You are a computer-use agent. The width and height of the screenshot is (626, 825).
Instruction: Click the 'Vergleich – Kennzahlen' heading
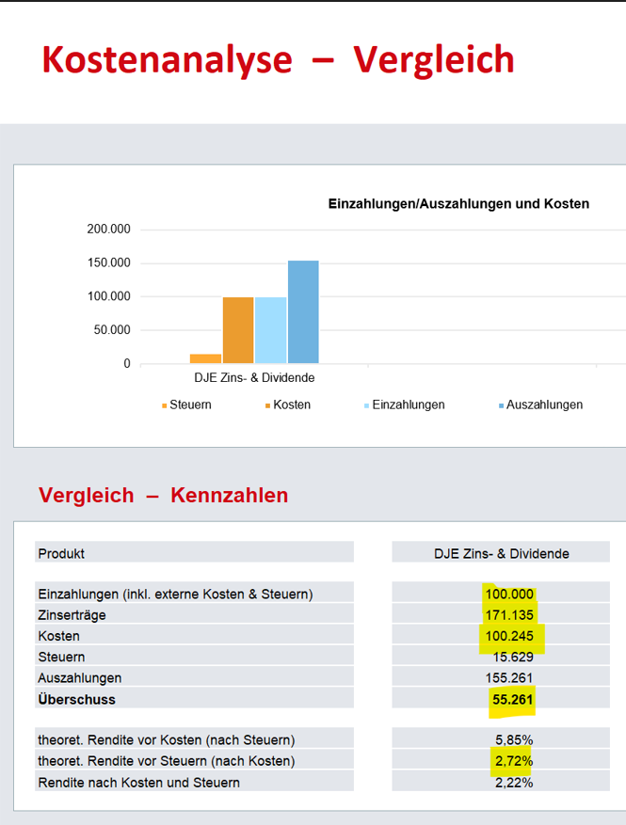point(163,495)
